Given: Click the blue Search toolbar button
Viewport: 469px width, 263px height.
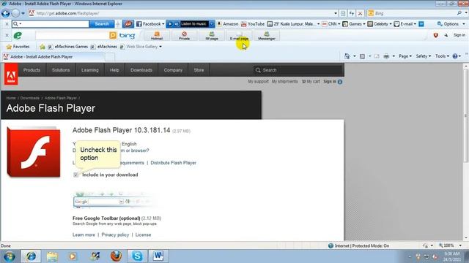Looking at the screenshot, I should coord(102,24).
